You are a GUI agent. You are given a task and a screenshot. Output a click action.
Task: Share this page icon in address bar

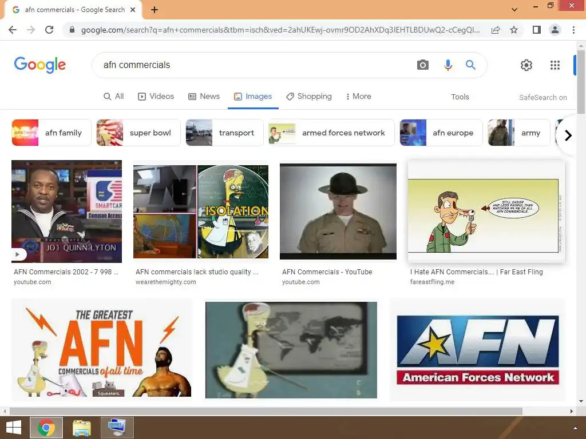click(496, 30)
